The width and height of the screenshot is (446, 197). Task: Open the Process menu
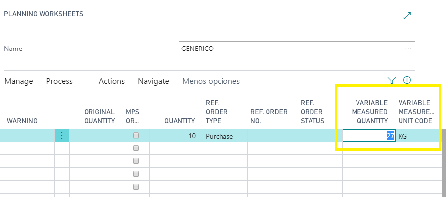pyautogui.click(x=59, y=81)
